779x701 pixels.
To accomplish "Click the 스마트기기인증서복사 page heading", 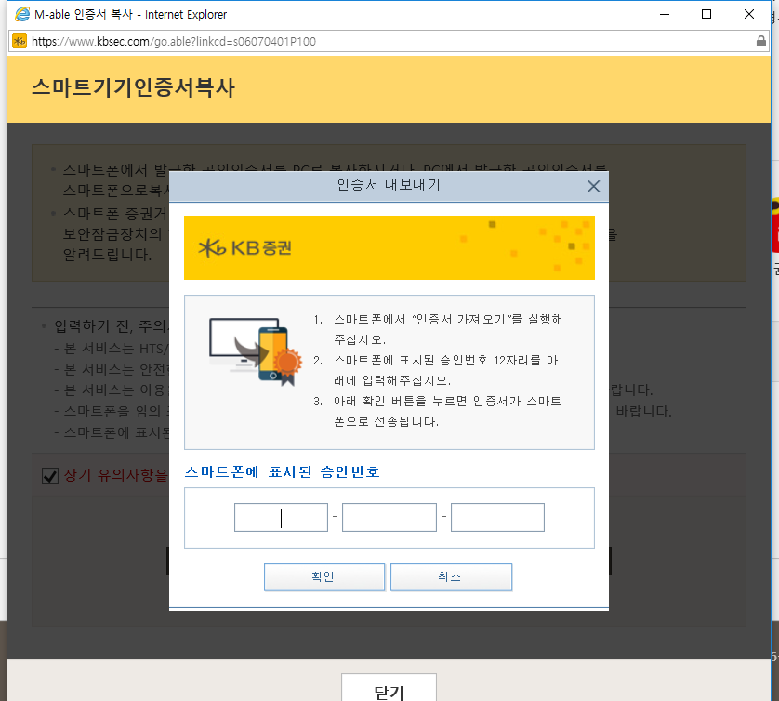I will click(x=133, y=87).
